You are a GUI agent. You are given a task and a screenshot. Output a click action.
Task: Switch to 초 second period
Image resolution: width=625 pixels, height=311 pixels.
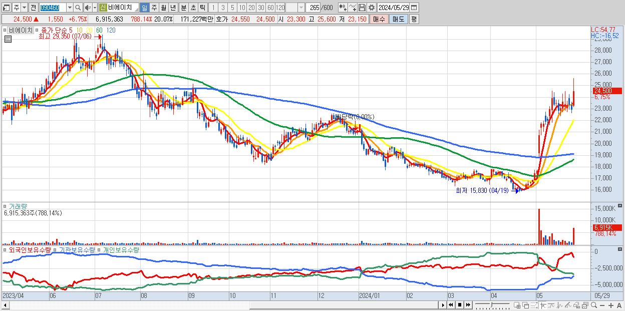pos(193,8)
